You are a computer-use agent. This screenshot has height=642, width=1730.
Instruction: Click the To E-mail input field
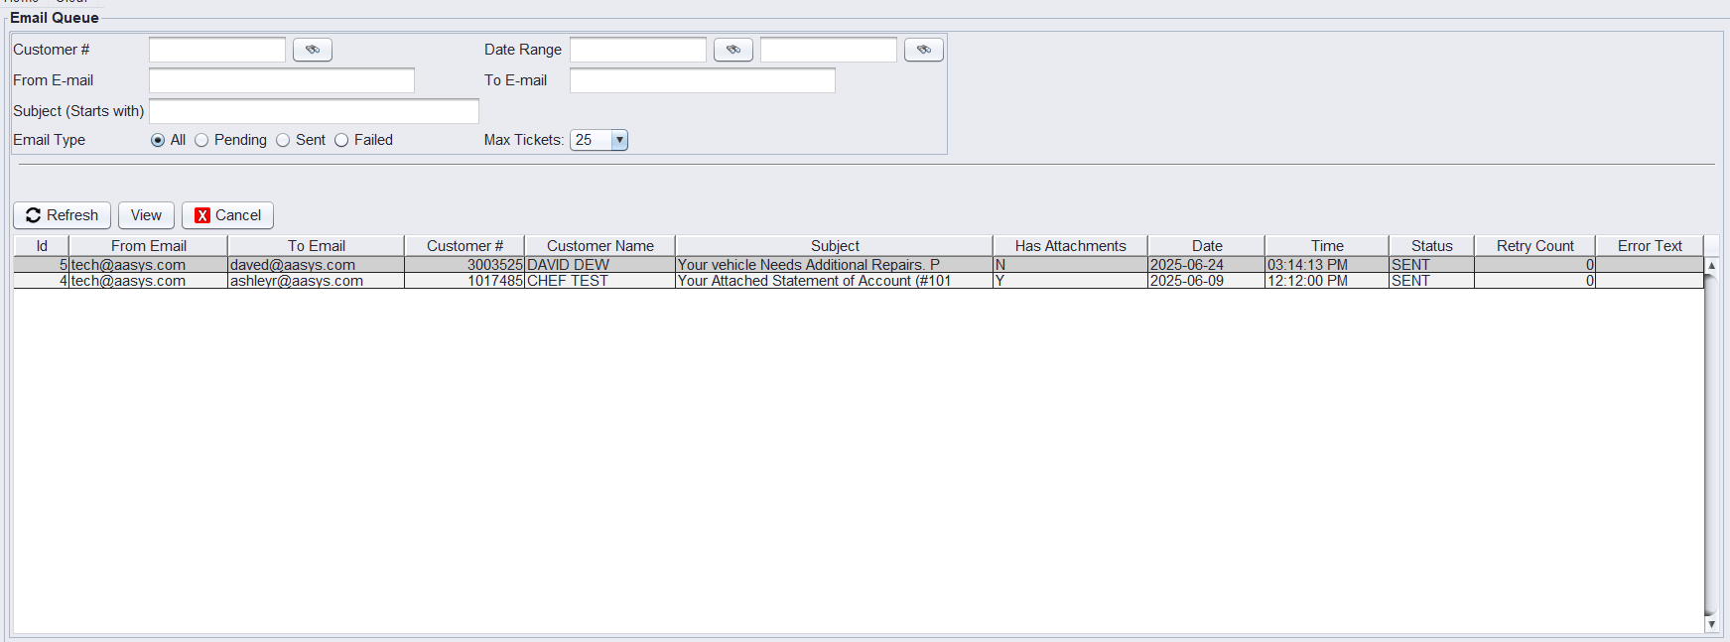tap(702, 80)
